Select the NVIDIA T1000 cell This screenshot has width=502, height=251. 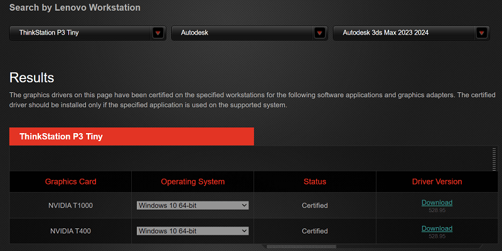pyautogui.click(x=70, y=206)
